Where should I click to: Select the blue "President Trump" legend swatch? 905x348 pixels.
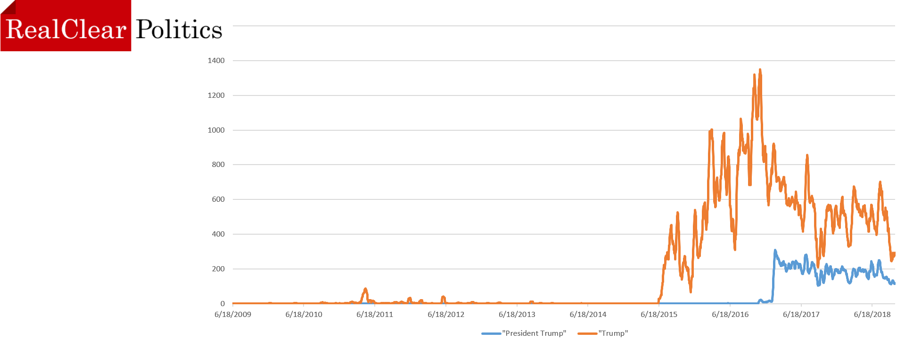[491, 333]
